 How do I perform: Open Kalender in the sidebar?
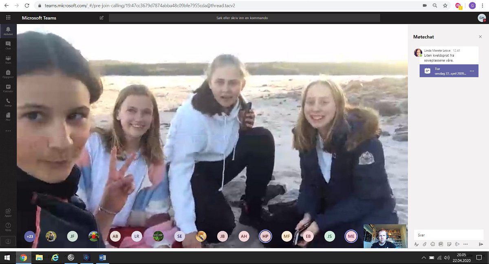pyautogui.click(x=8, y=88)
